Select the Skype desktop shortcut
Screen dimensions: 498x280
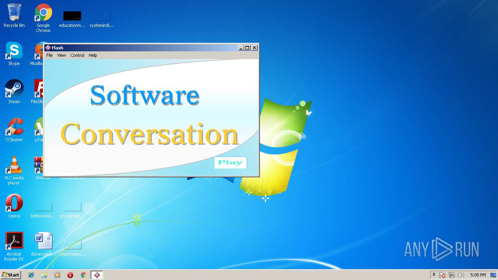14,54
